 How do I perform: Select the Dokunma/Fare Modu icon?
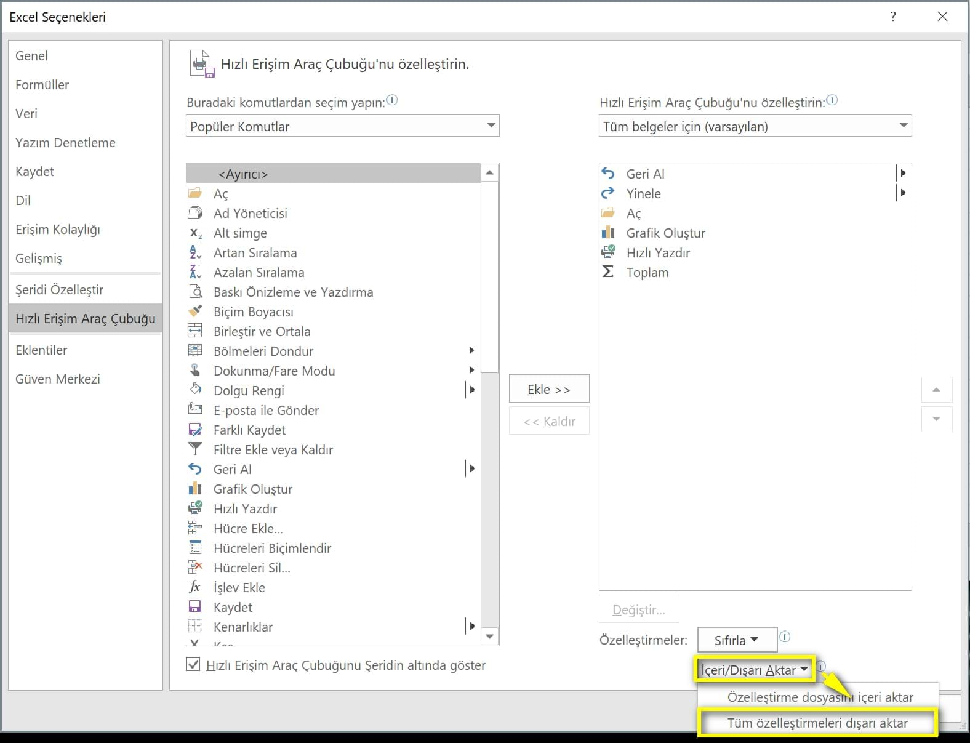(x=195, y=371)
